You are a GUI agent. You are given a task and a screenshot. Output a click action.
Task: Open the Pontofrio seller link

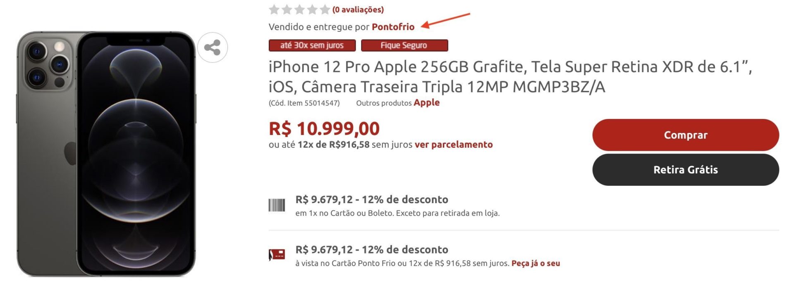coord(393,27)
